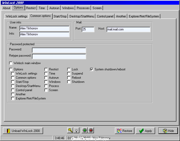Tick the Start/Stop checkbox
Viewport: 180px width, 141px height.
coord(13,82)
